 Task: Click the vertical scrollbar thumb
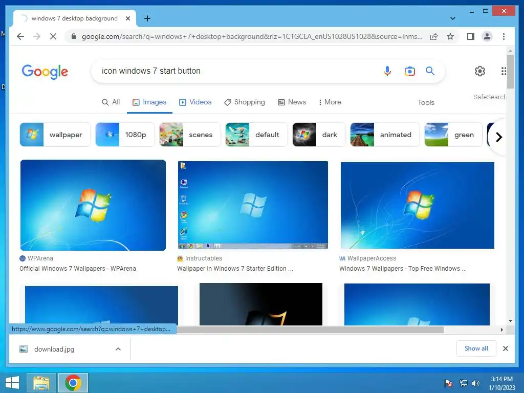510,72
